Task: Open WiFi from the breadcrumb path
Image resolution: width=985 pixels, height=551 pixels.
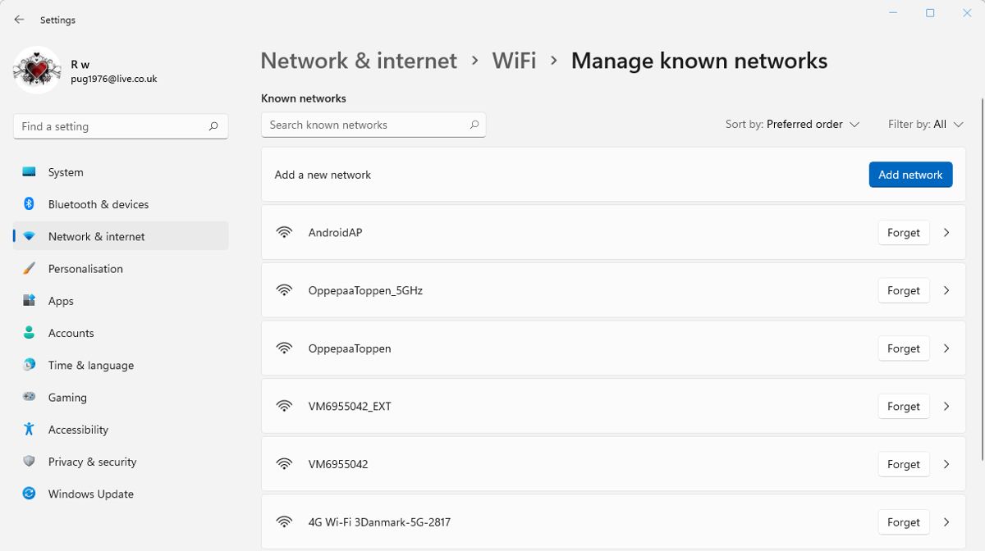Action: point(514,60)
